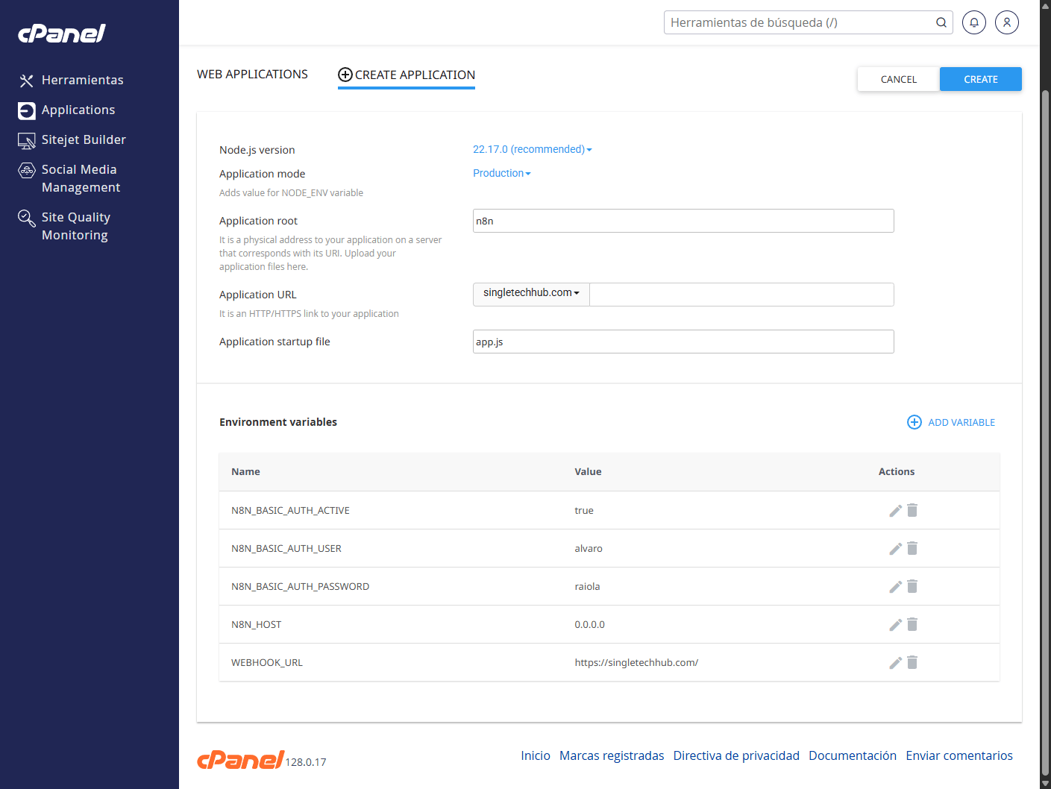Viewport: 1051px width, 789px height.
Task: Click the value 'raiola'
Action: [x=587, y=587]
